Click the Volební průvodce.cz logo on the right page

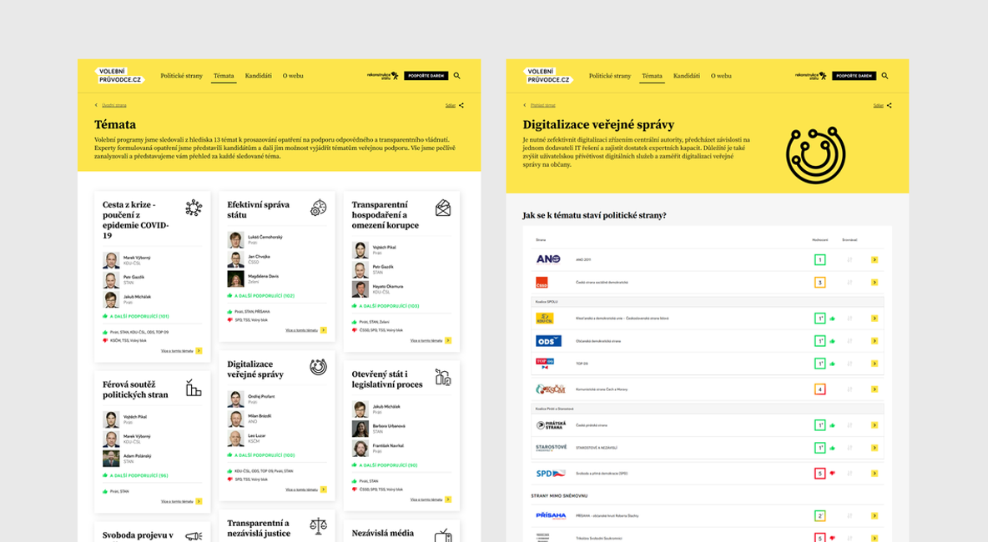point(548,76)
